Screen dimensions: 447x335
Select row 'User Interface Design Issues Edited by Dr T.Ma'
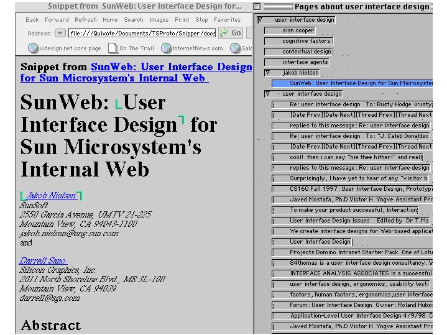click(351, 221)
